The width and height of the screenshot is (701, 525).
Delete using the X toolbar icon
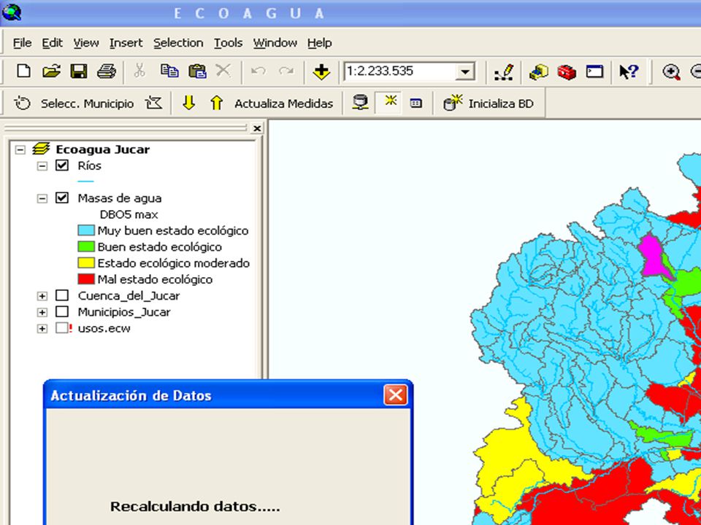223,70
